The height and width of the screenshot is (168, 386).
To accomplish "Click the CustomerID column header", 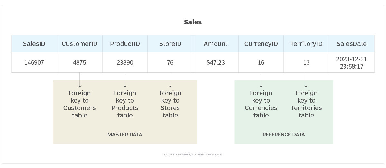I will click(x=79, y=44).
